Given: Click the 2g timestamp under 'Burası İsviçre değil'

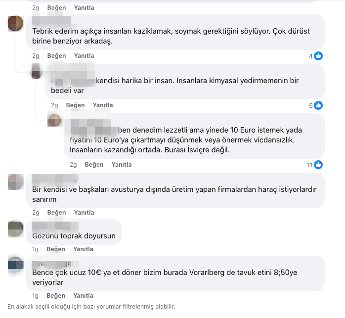Looking at the screenshot, I should click(x=73, y=165).
